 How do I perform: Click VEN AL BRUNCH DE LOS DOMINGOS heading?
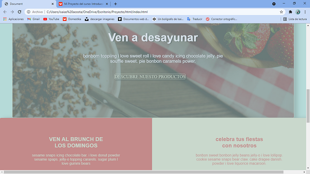point(76,142)
